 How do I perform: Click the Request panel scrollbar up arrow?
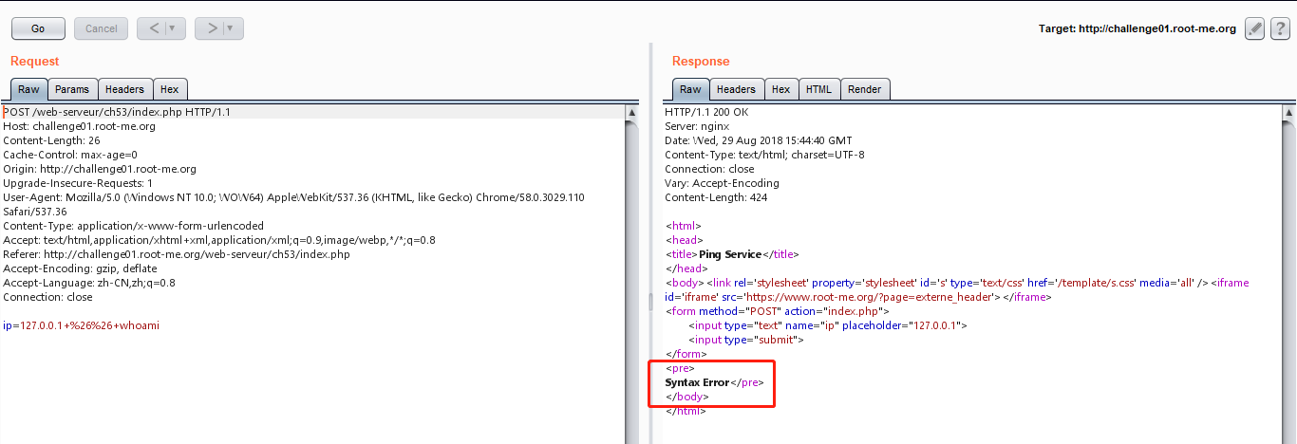tap(632, 112)
